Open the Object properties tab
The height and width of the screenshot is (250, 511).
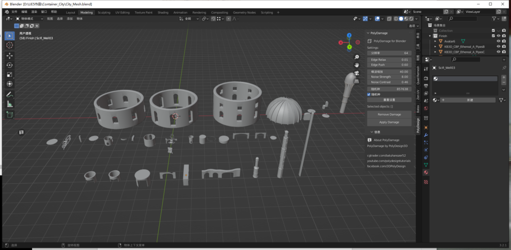click(x=426, y=127)
